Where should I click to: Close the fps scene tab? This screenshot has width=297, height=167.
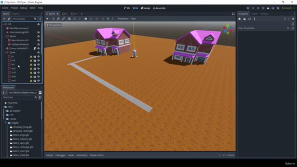58,14
